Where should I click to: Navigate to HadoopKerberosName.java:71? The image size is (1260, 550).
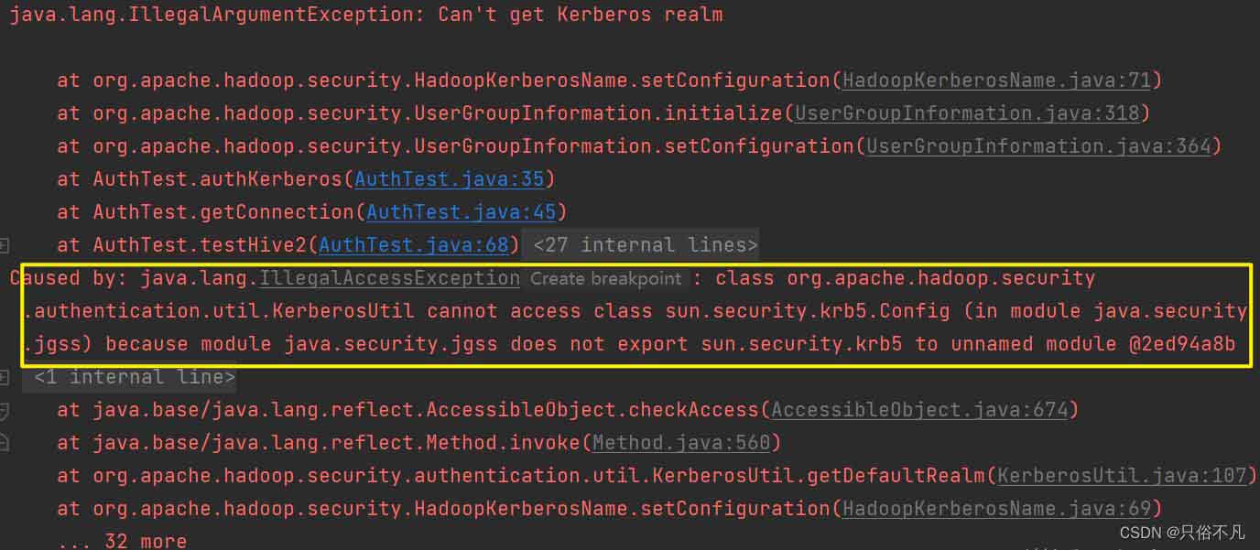(996, 81)
